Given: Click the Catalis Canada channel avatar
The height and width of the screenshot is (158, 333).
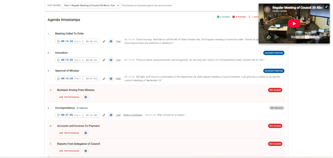Looking at the screenshot, I should point(267,9).
